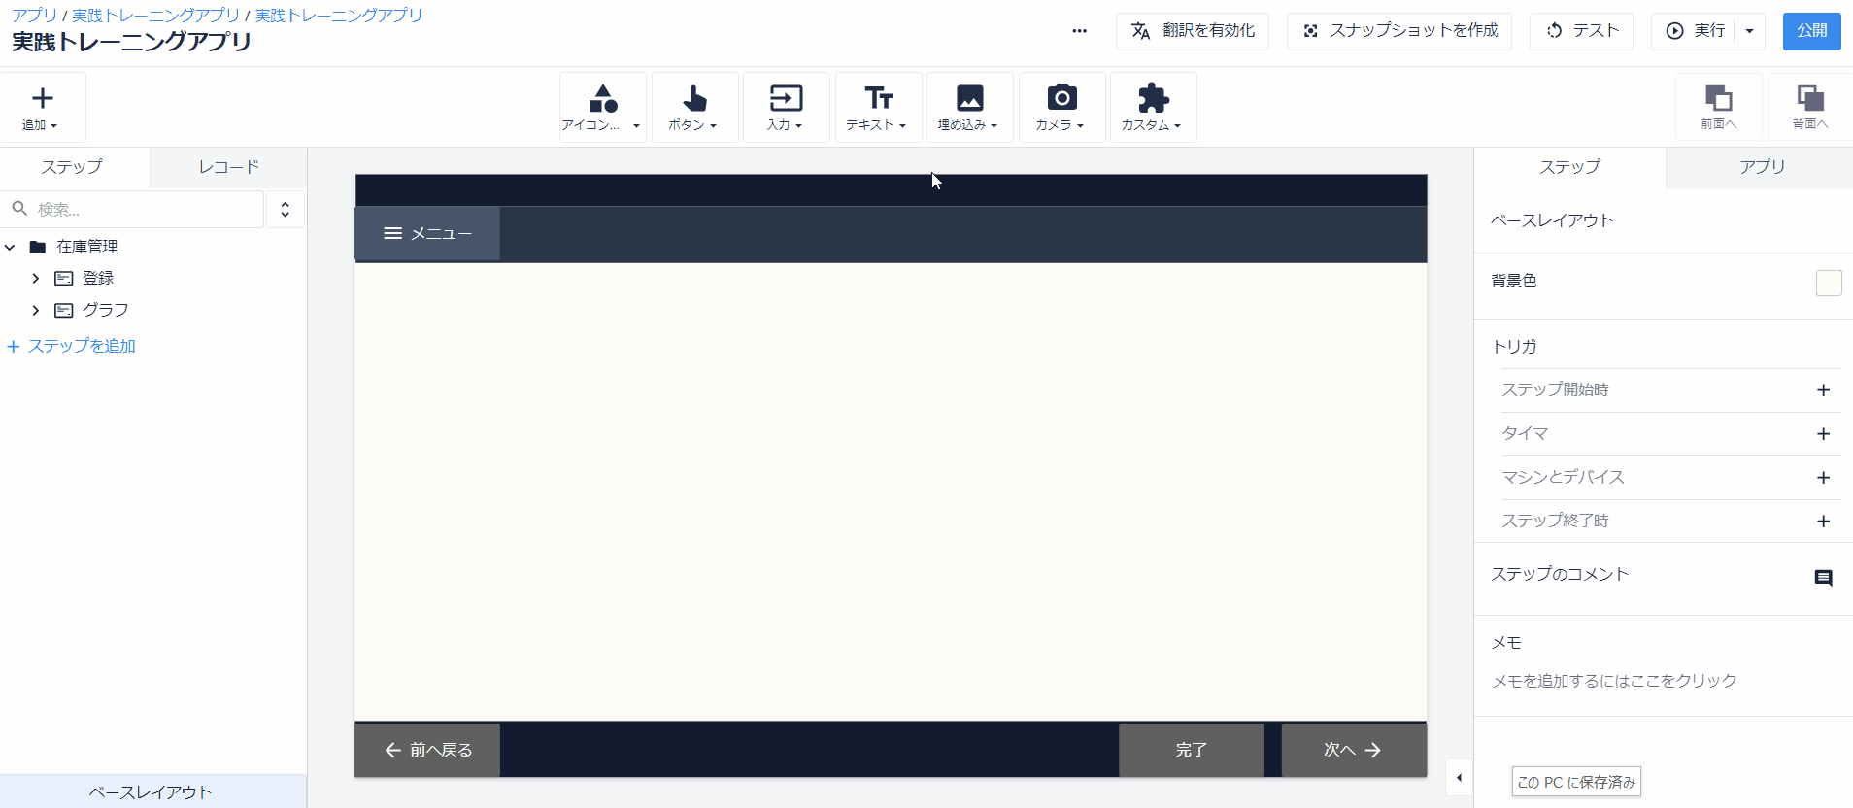Add a ステップ開始時 trigger with plus

(1823, 390)
